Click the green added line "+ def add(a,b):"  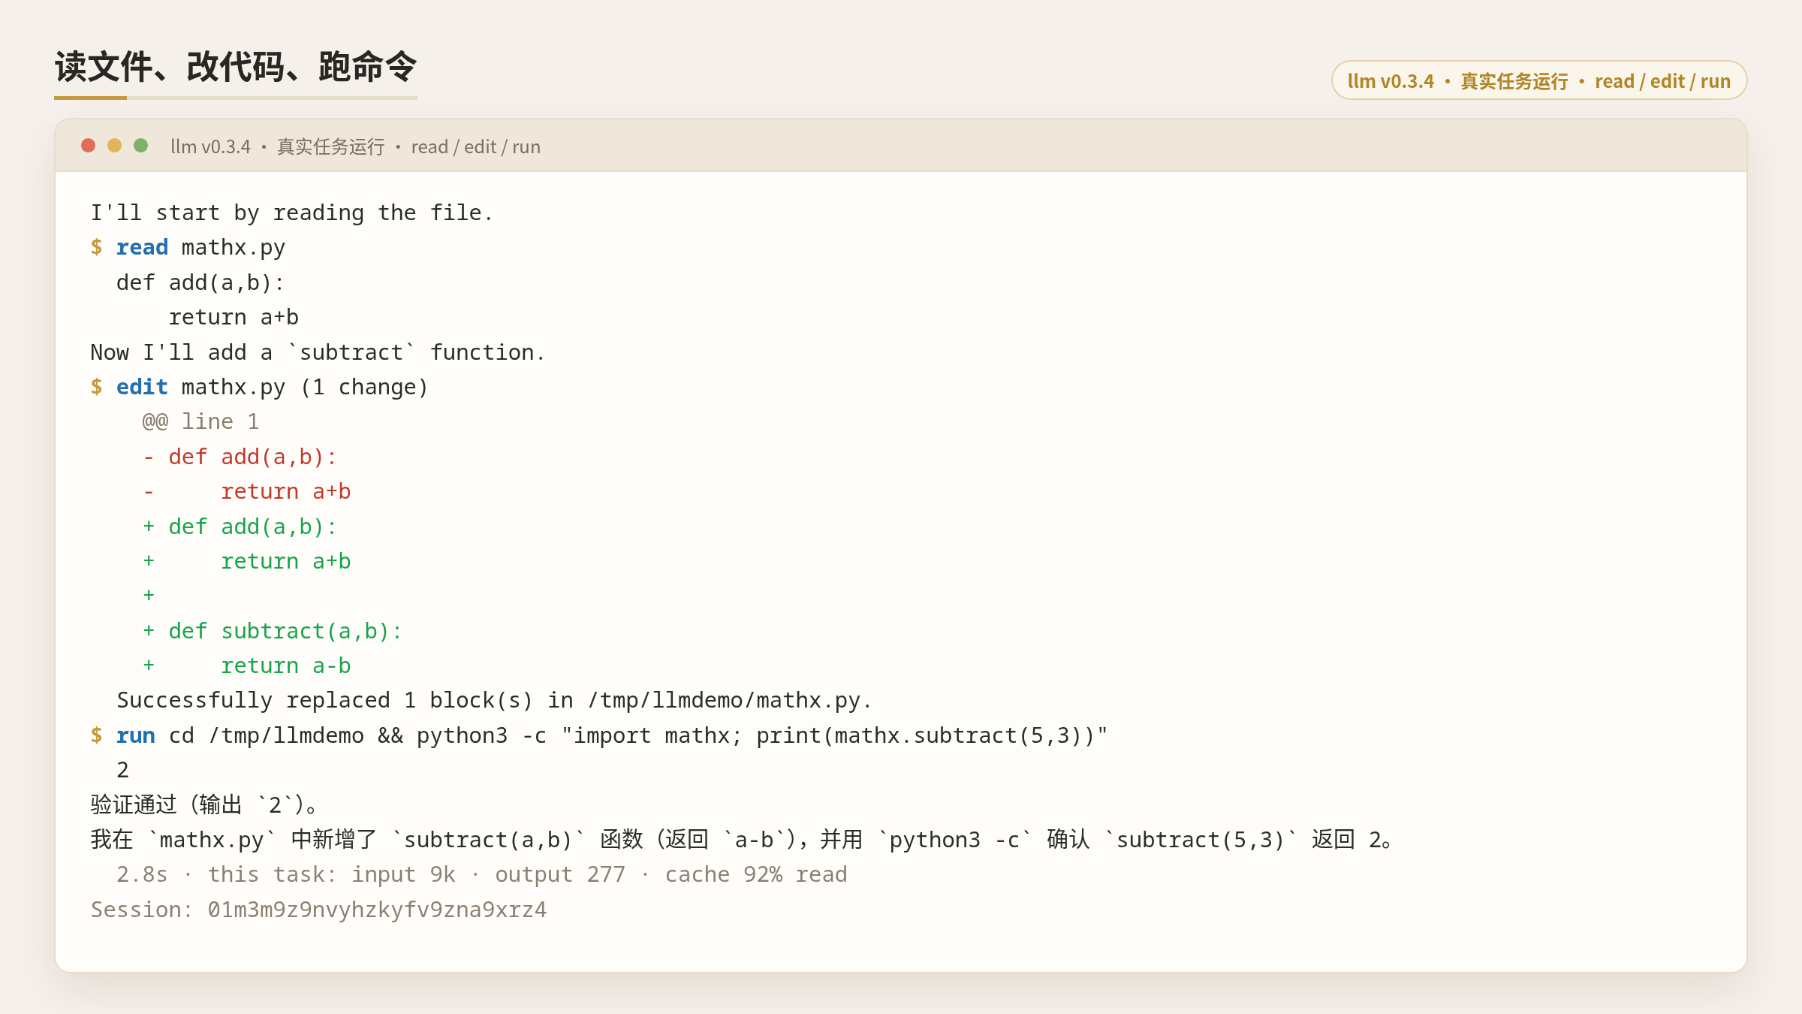click(x=240, y=527)
